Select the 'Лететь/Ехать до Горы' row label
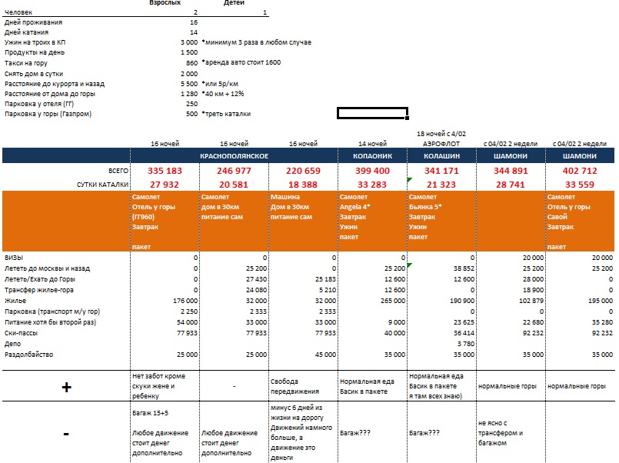 tap(40, 279)
